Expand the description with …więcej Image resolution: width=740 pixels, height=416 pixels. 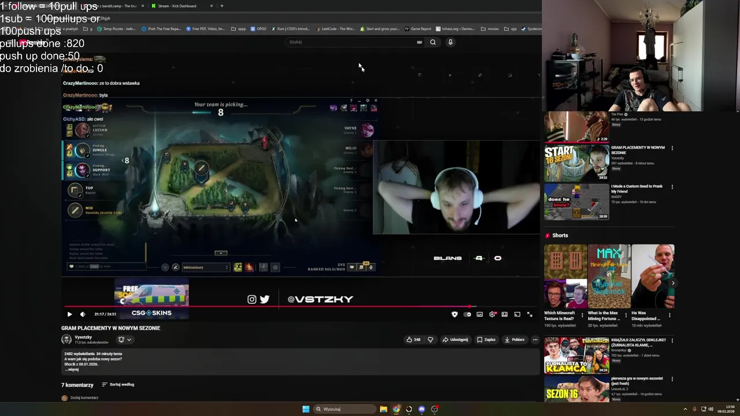73,369
